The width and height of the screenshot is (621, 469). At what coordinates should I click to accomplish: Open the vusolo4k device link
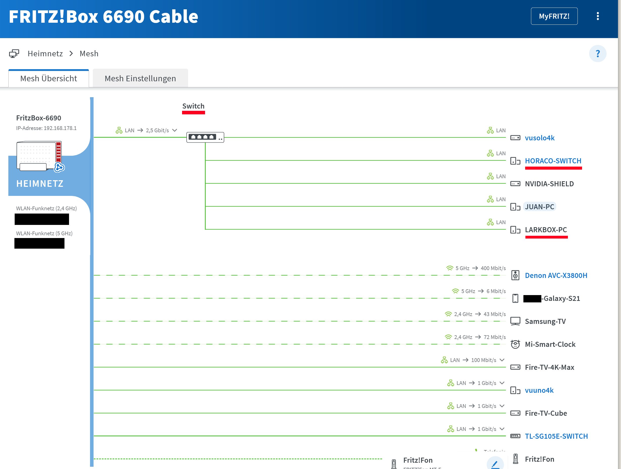point(539,138)
